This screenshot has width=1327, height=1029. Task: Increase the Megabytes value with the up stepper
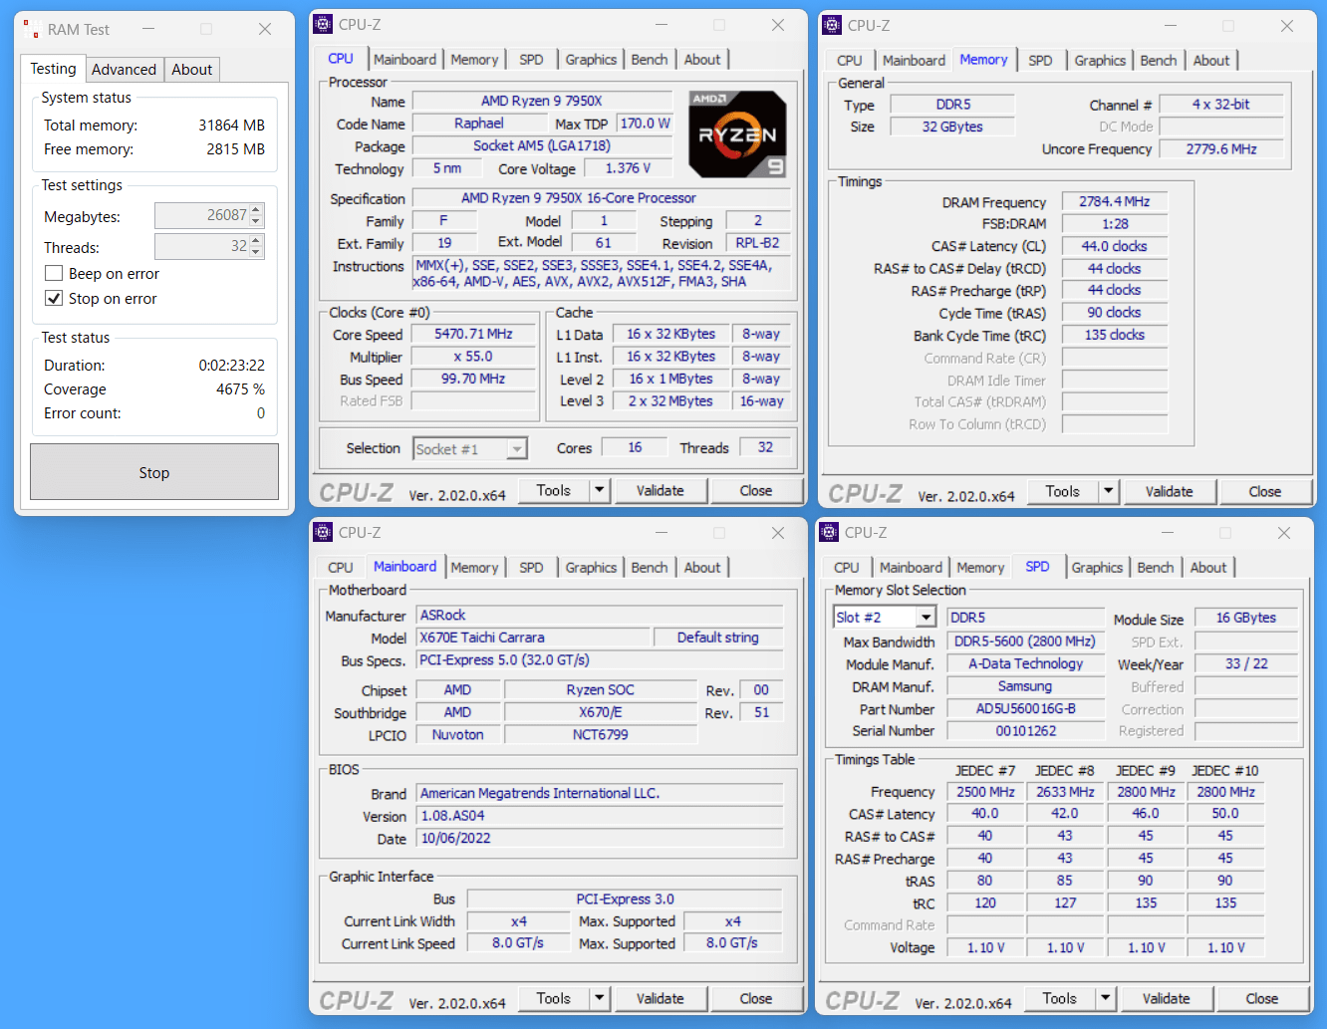[x=256, y=210]
